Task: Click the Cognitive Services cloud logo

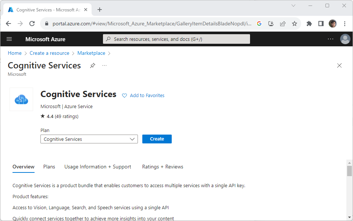Action: click(x=21, y=99)
